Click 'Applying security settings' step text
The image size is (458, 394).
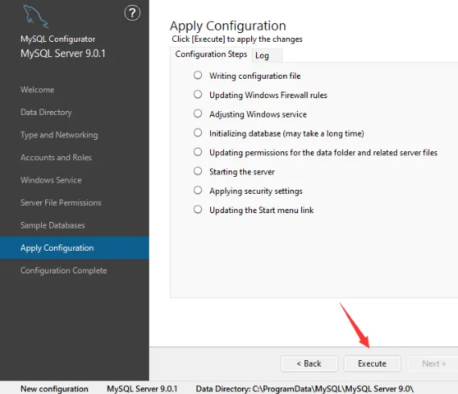tap(256, 191)
